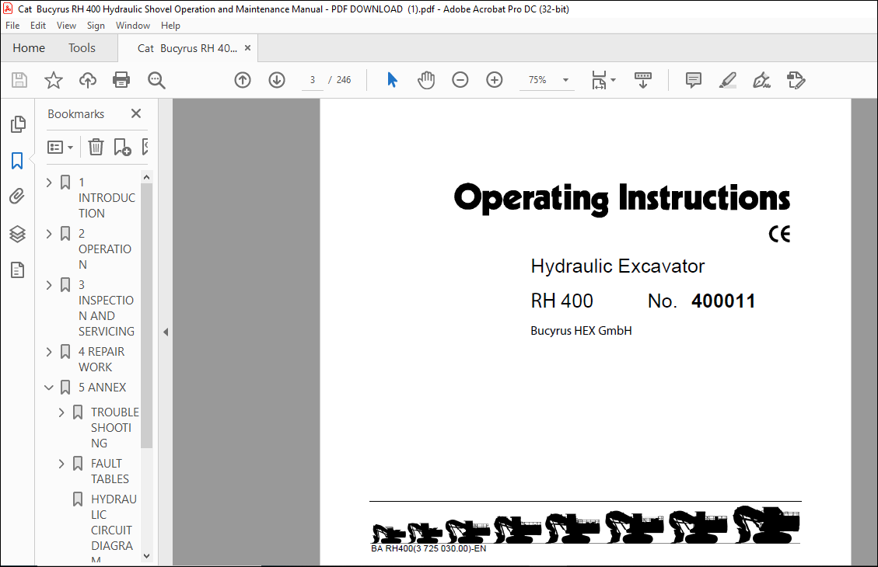
Task: Choose the Selection arrow tool
Action: coord(392,80)
